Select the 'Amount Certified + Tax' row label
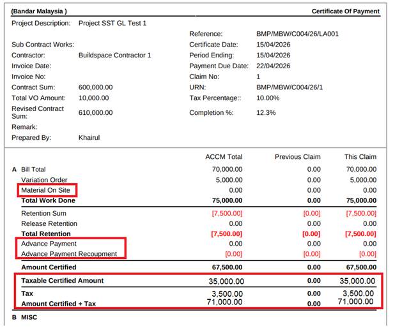402x335 pixels. coord(58,304)
